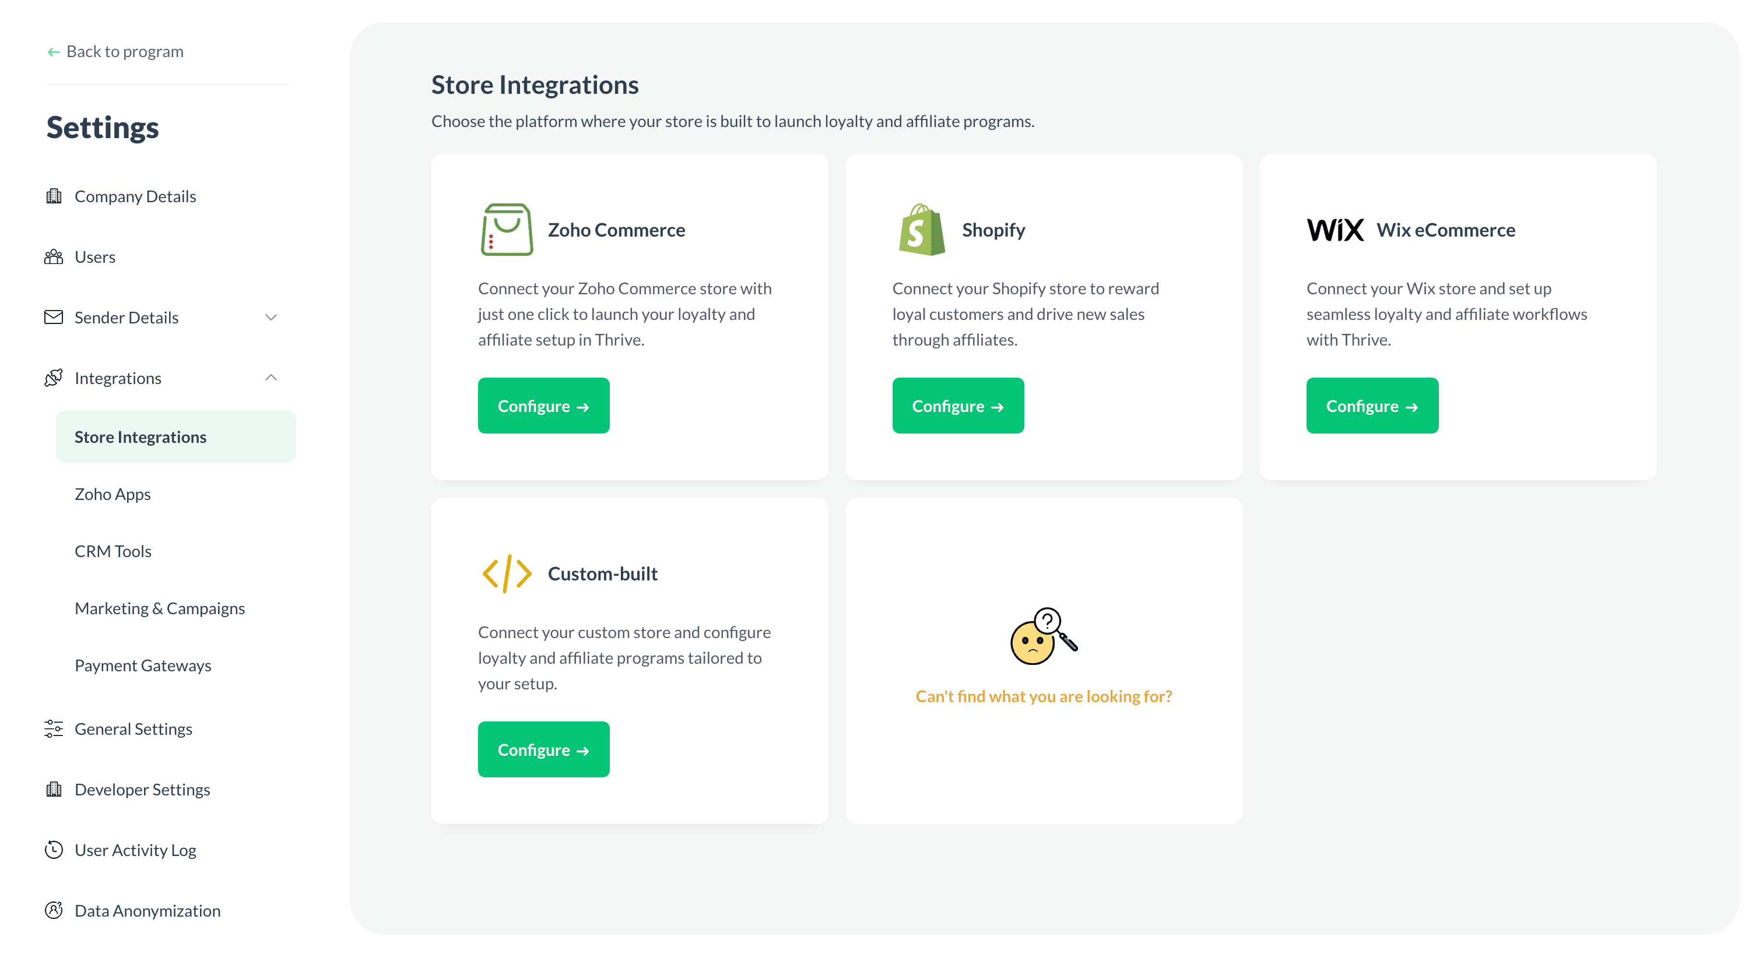The width and height of the screenshot is (1763, 958).
Task: Click the Integrations plug icon
Action: [54, 378]
